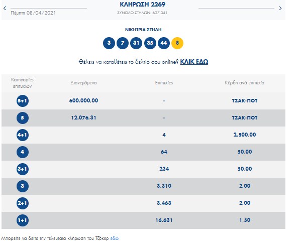
Task: Click winning number ball 31
Action: (x=136, y=43)
